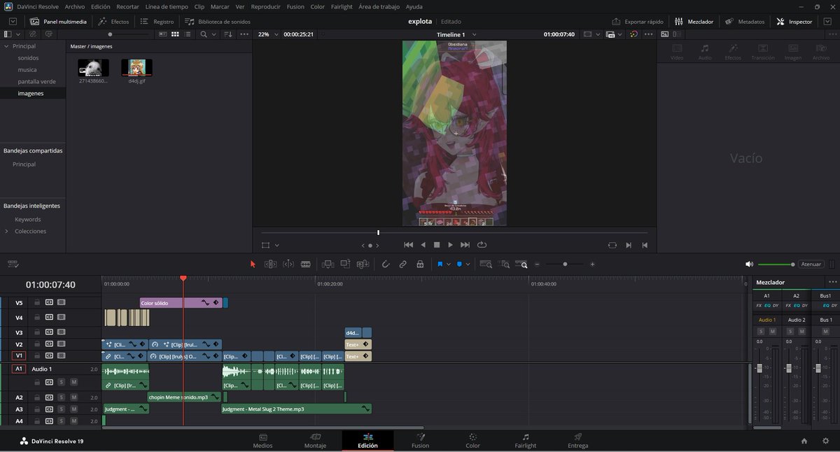Image resolution: width=840 pixels, height=452 pixels.
Task: Open the Reproducir menu
Action: [x=266, y=6]
